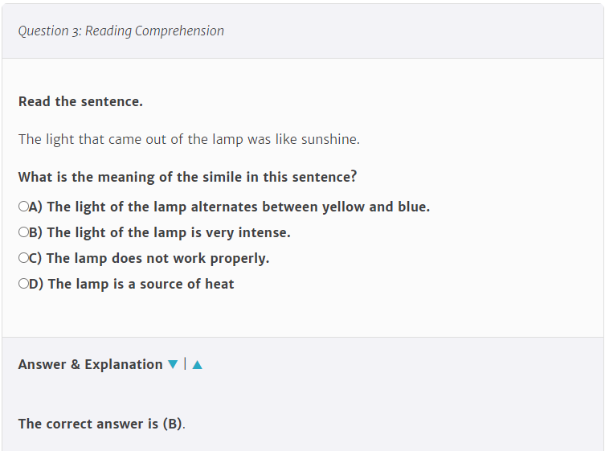Screen dimensions: 605x451
Task: Click the 'Read the sentence.' instruction
Action: (80, 101)
